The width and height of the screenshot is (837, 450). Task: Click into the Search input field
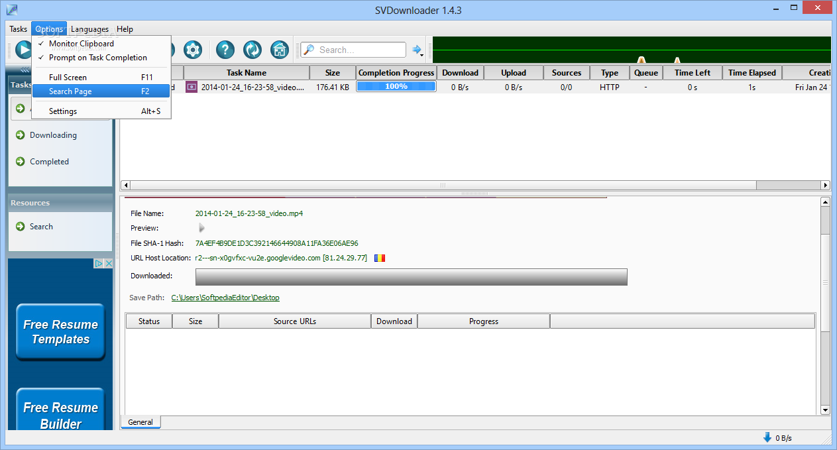point(361,50)
